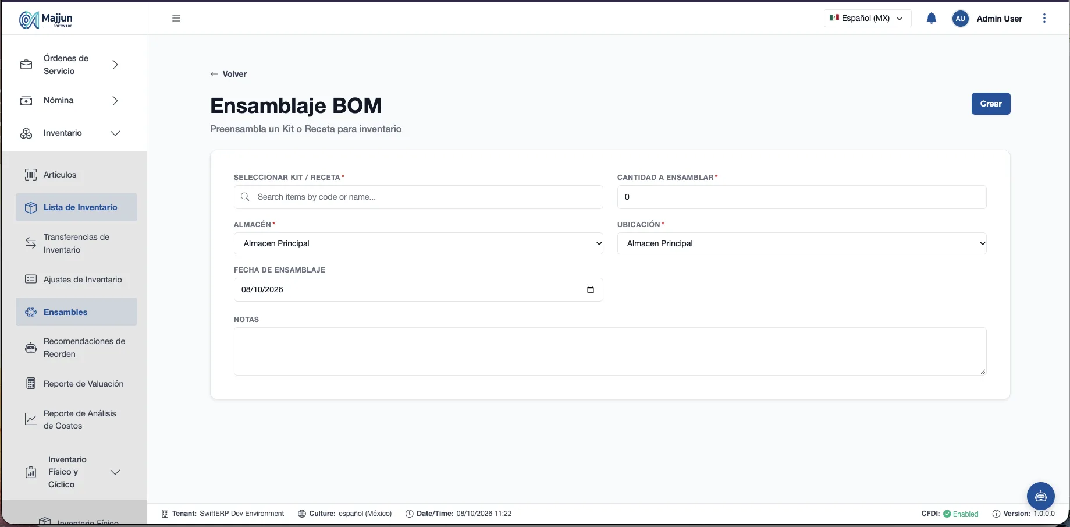Open Ajustes de Inventario menu item
The height and width of the screenshot is (527, 1070).
76,280
